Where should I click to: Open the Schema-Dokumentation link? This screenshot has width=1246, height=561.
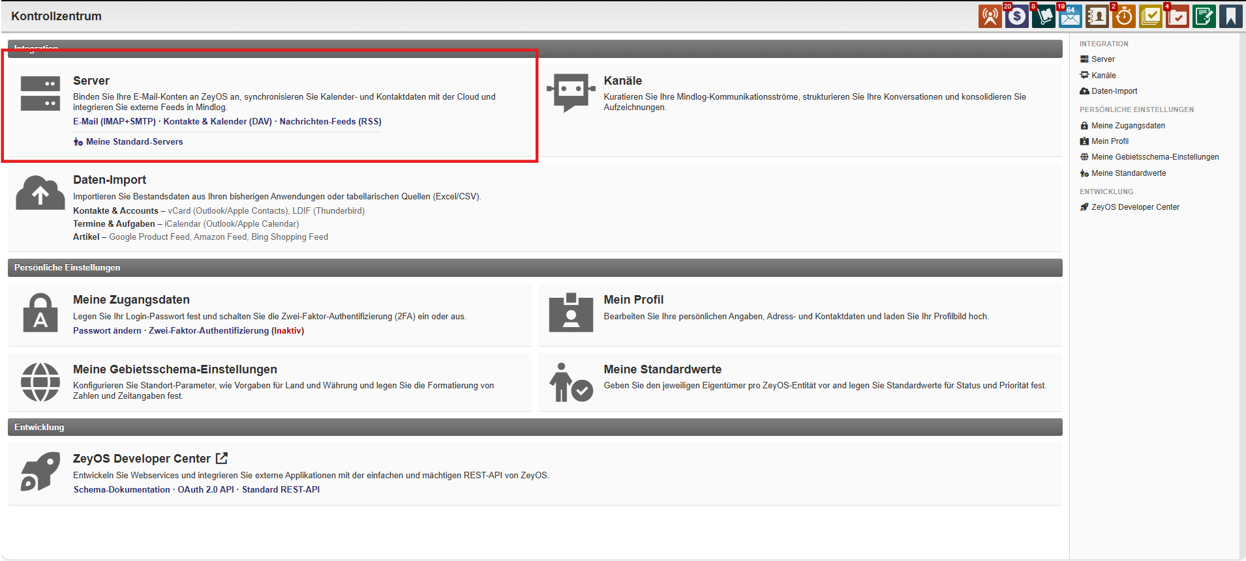121,490
